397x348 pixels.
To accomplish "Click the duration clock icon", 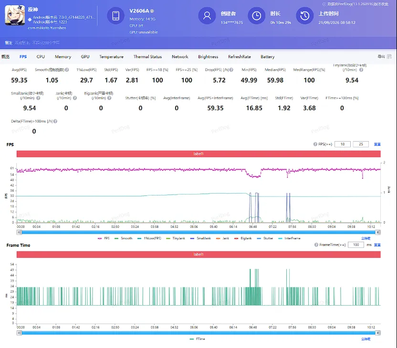I will click(x=257, y=16).
